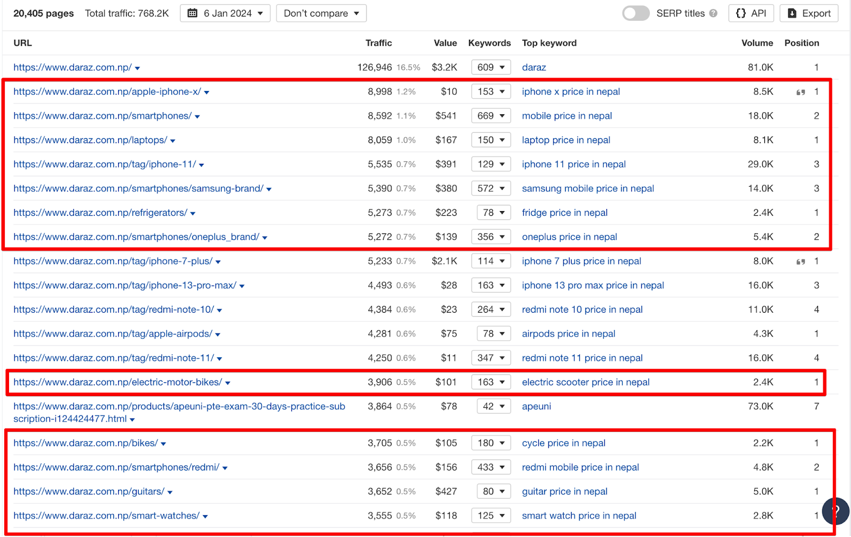Expand the caret next to tag/iphone-13-pro-max/ URL
This screenshot has width=851, height=537.
[241, 287]
